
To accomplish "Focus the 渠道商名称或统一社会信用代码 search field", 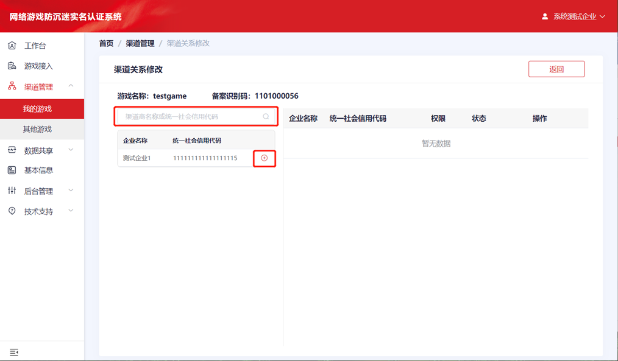I will (196, 116).
